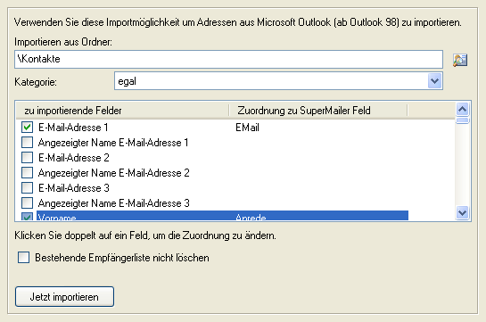Select the highlighted Vorname row
486x322 pixels.
(222, 216)
